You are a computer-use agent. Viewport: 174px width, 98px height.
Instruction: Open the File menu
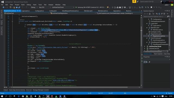2,5
